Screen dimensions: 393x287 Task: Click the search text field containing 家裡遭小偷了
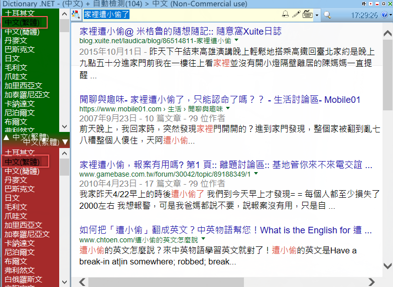point(182,14)
